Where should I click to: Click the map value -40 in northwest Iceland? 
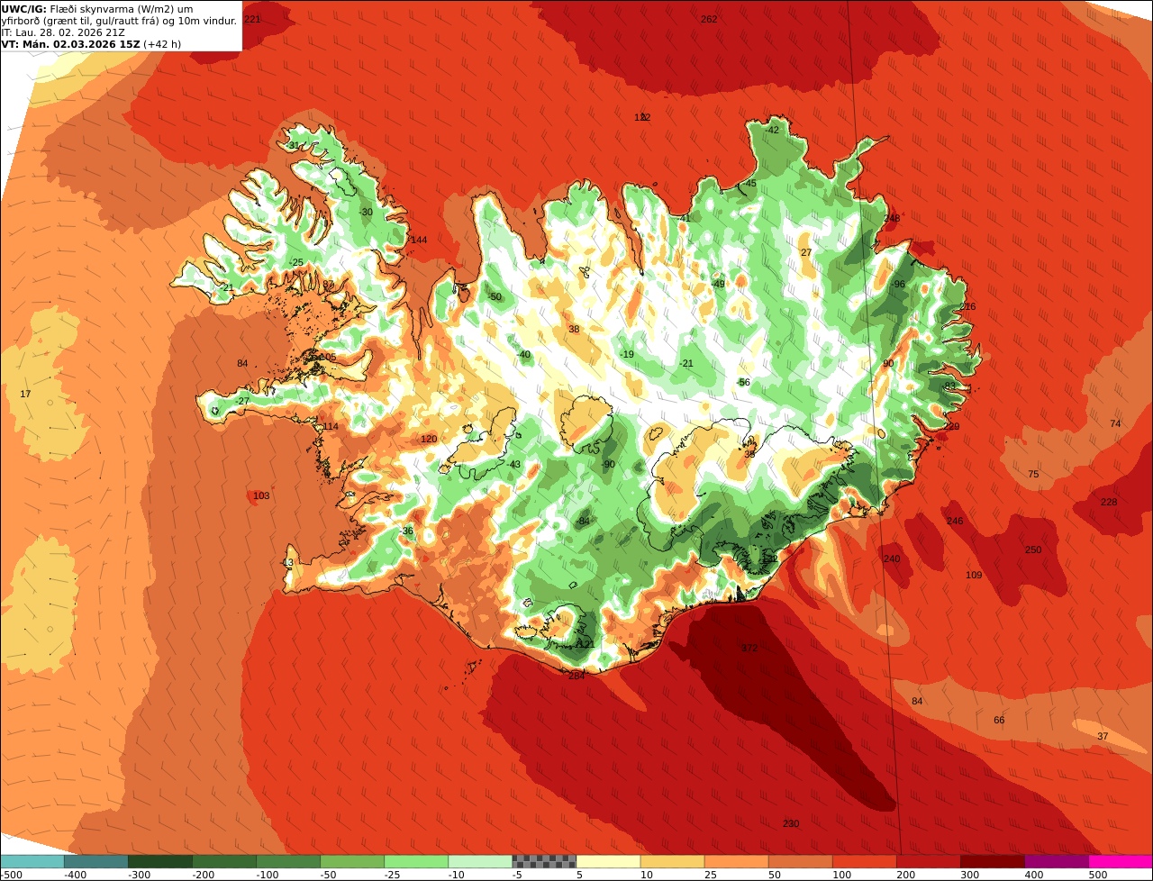[x=524, y=355]
